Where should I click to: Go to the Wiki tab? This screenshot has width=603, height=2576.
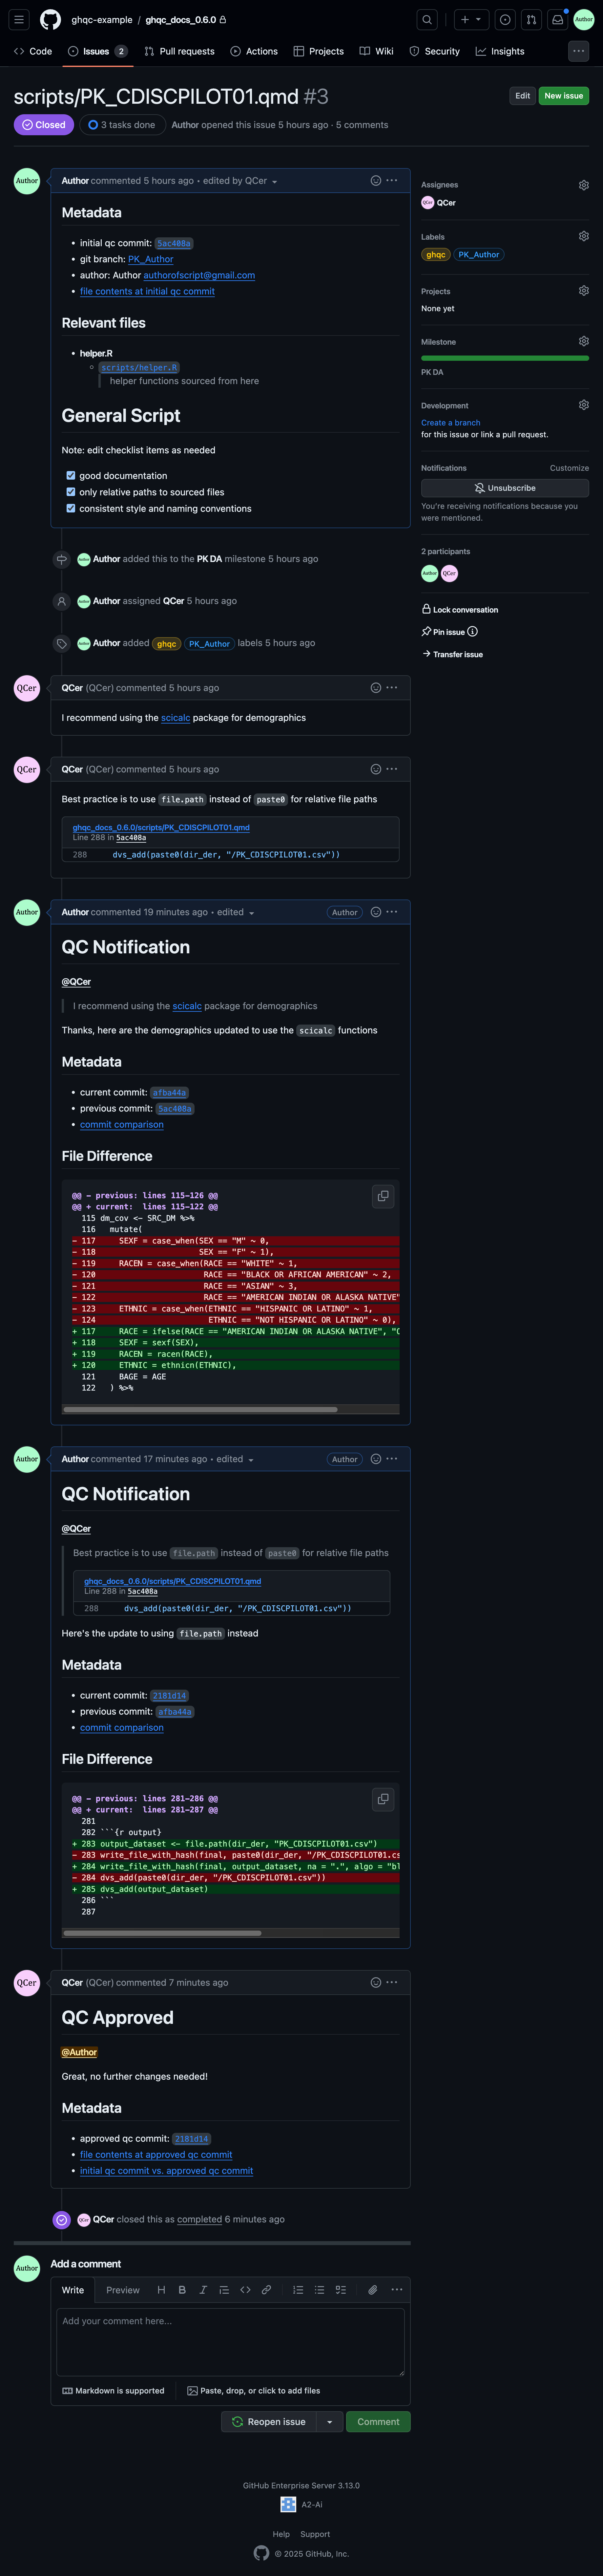[377, 51]
